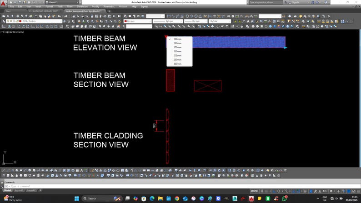
Task: Switch to the Layout1 tab
Action: point(19,190)
